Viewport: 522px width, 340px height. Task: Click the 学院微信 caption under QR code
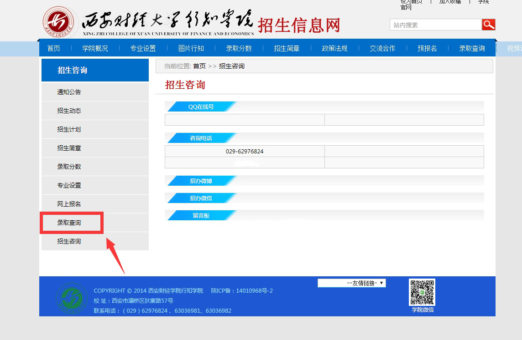(423, 310)
